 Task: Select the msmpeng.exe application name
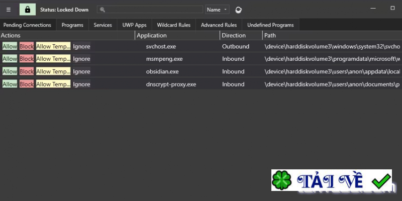pos(164,59)
